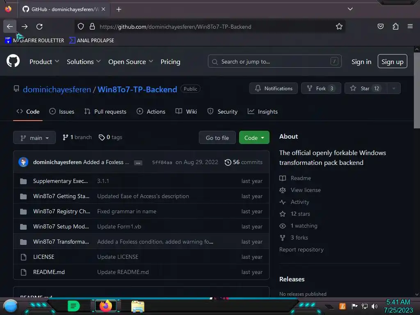Open the Win8To7-TP-Backend repository link
The height and width of the screenshot is (315, 420).
click(x=137, y=89)
